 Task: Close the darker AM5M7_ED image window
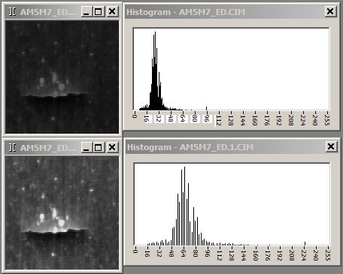click(x=112, y=12)
